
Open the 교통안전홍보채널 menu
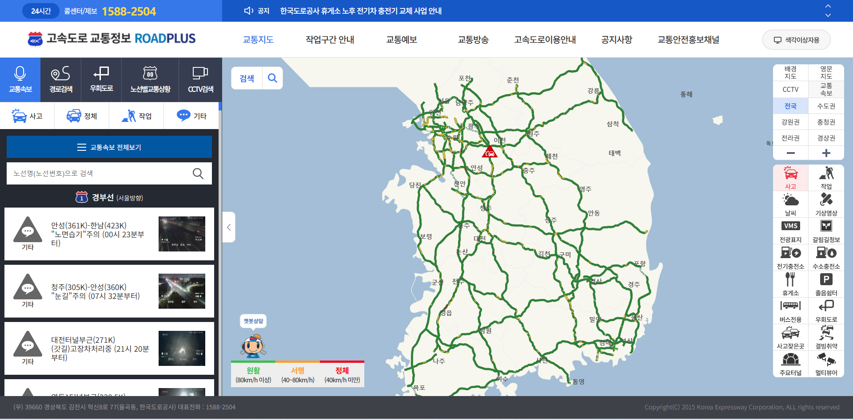pyautogui.click(x=689, y=39)
